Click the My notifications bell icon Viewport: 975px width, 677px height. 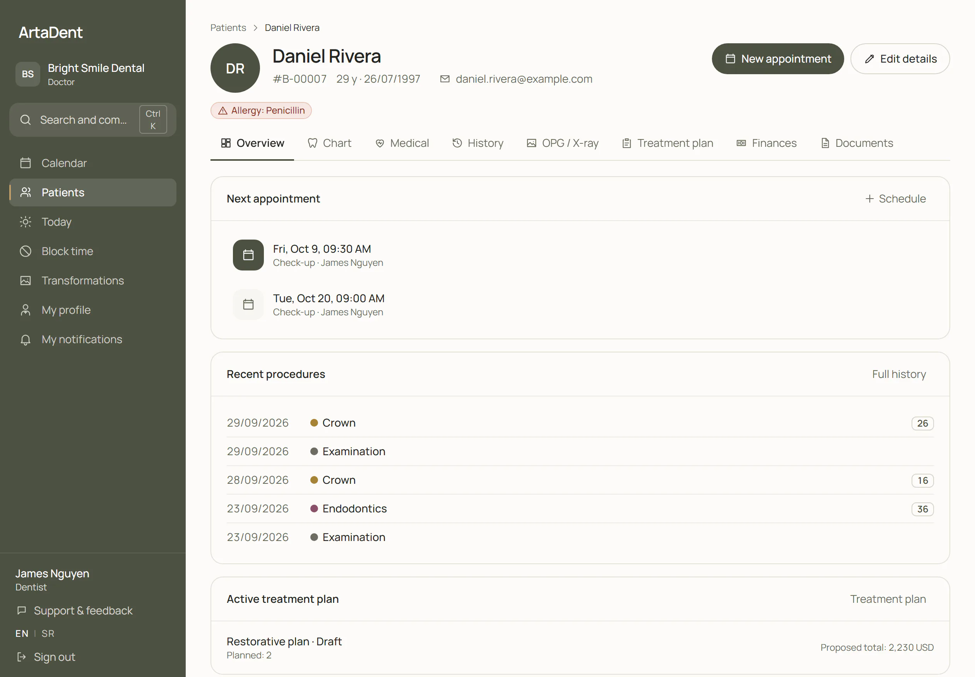pos(26,339)
